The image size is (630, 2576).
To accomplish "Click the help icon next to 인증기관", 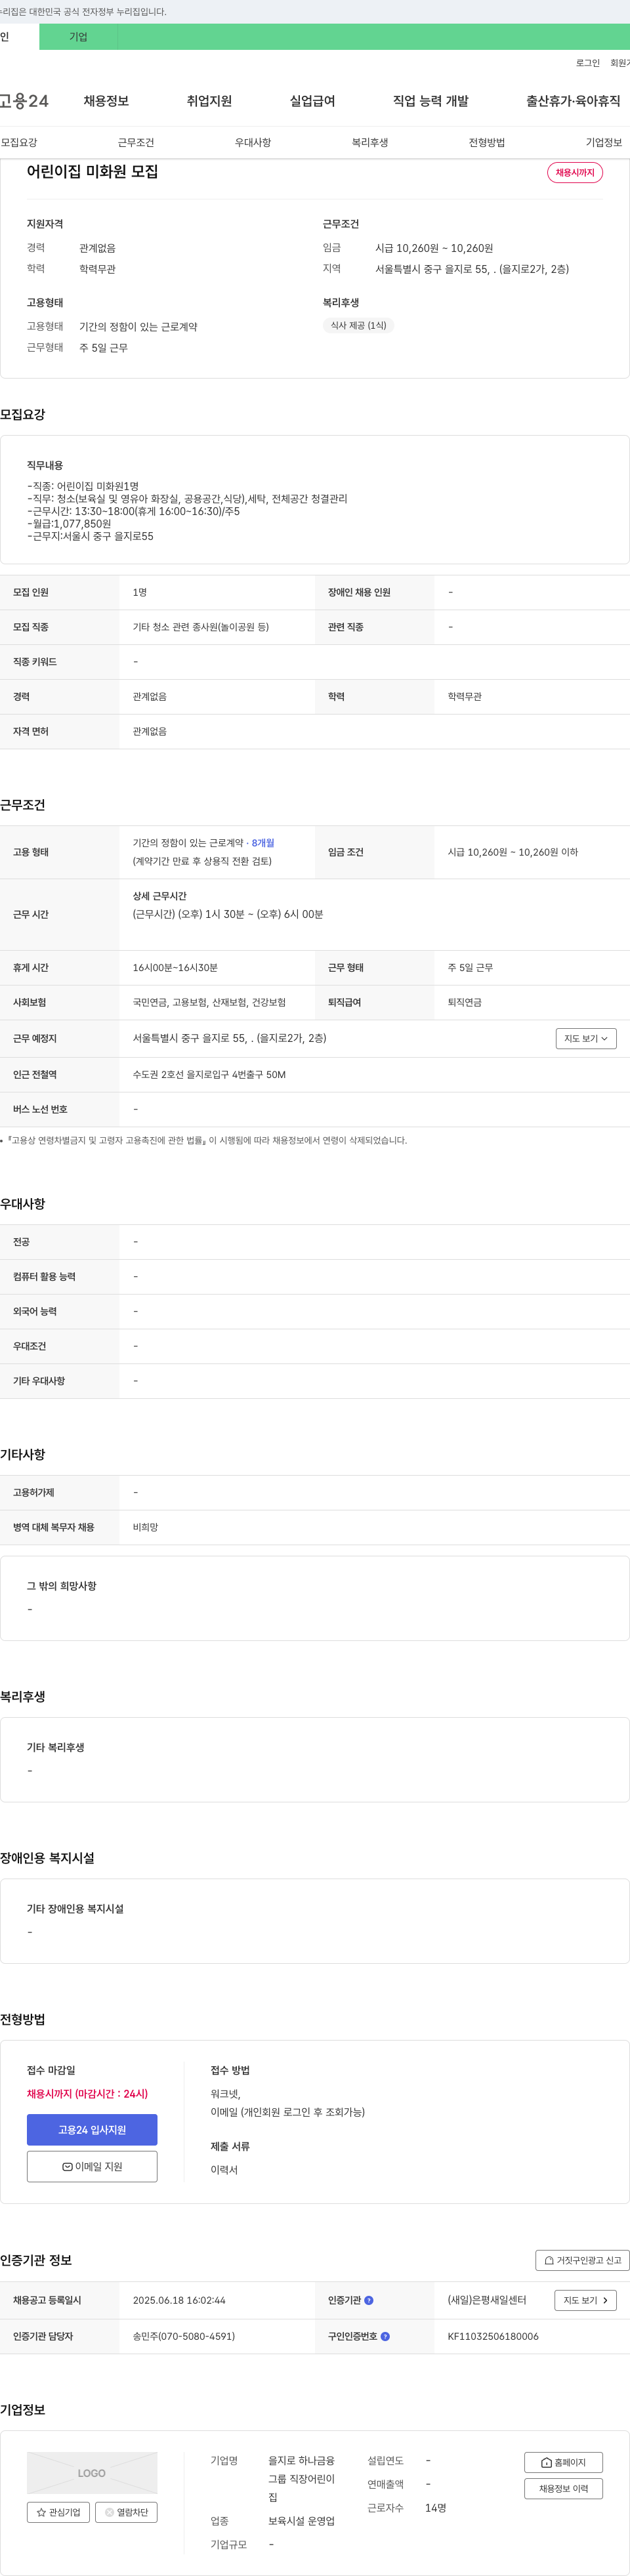I will coord(369,2300).
